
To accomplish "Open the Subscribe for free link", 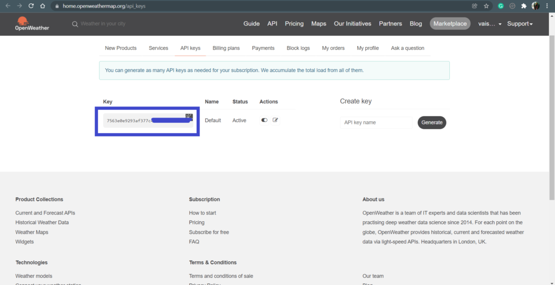I will pyautogui.click(x=209, y=233).
